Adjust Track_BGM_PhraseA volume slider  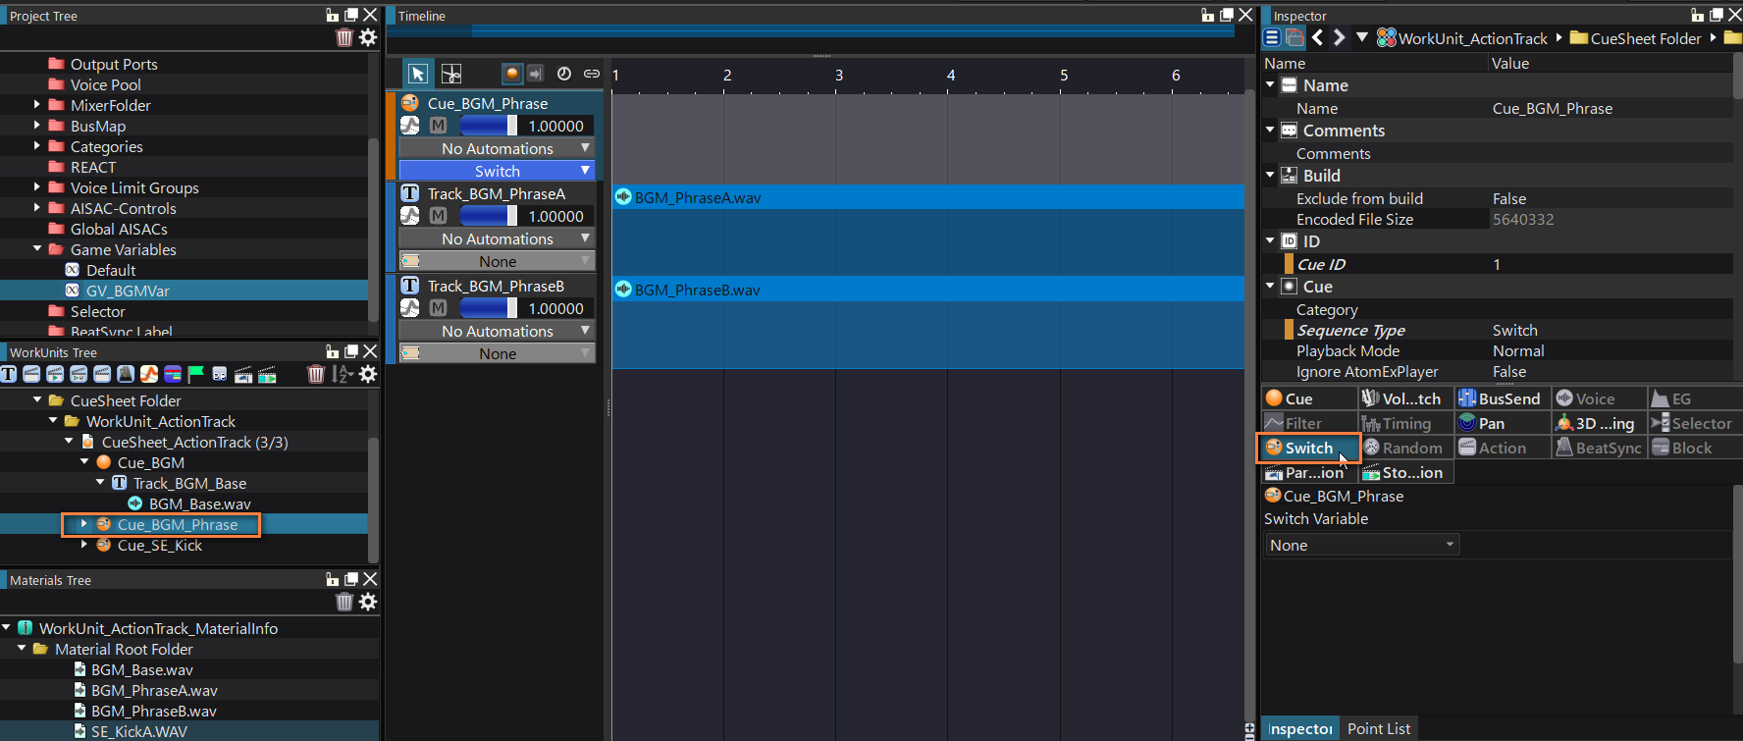(489, 216)
